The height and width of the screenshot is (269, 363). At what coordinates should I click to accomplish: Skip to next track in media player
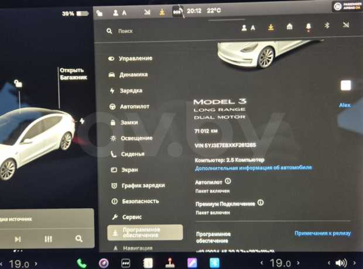[x=18, y=239]
